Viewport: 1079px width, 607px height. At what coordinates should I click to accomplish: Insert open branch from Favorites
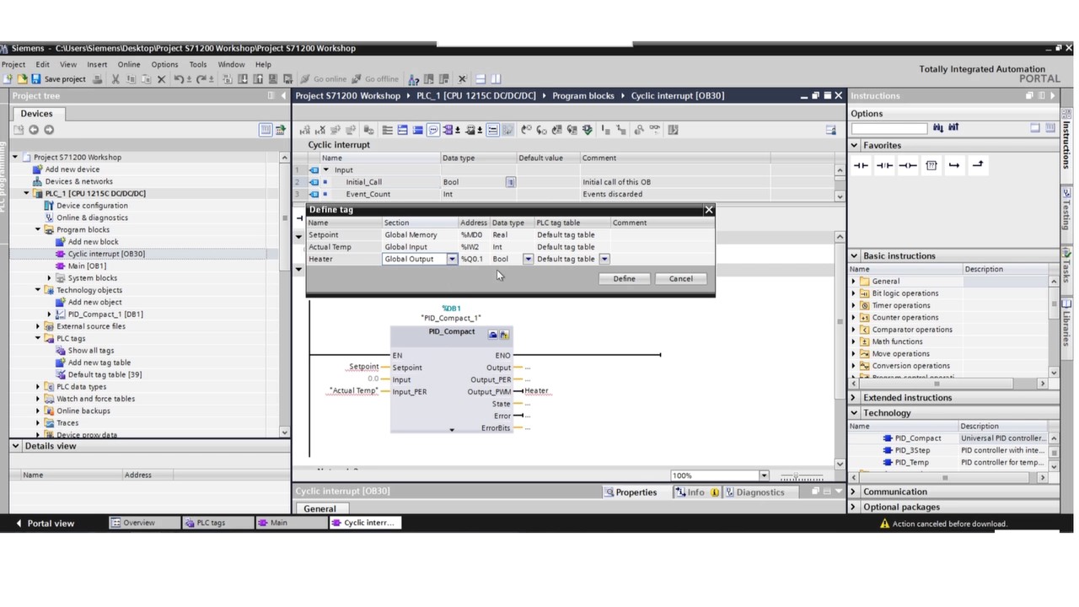pos(954,165)
